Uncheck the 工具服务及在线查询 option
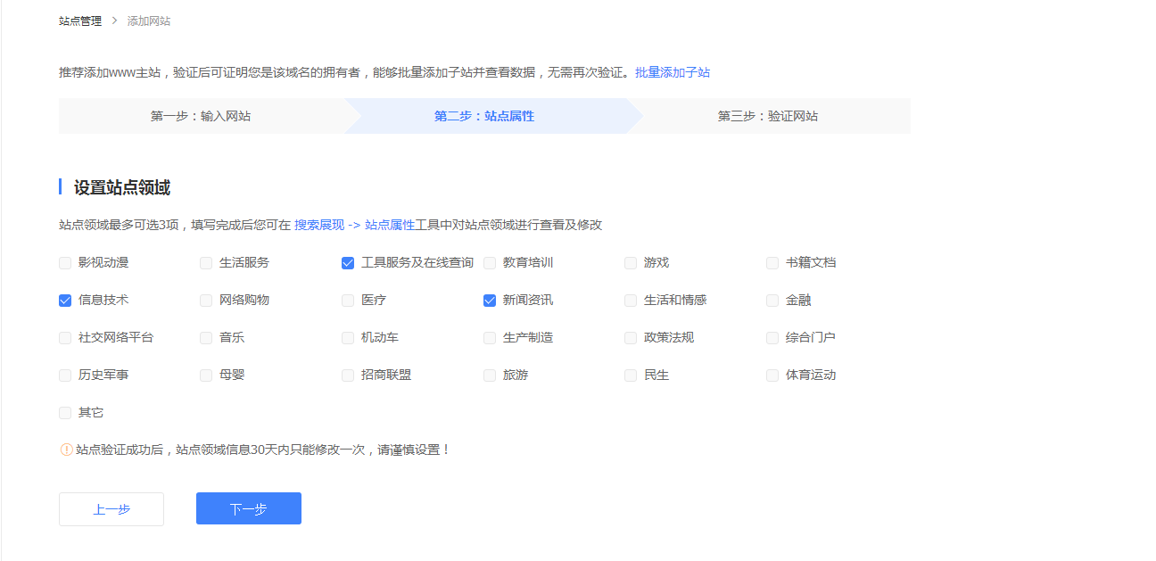This screenshot has height=561, width=1156. [x=347, y=262]
